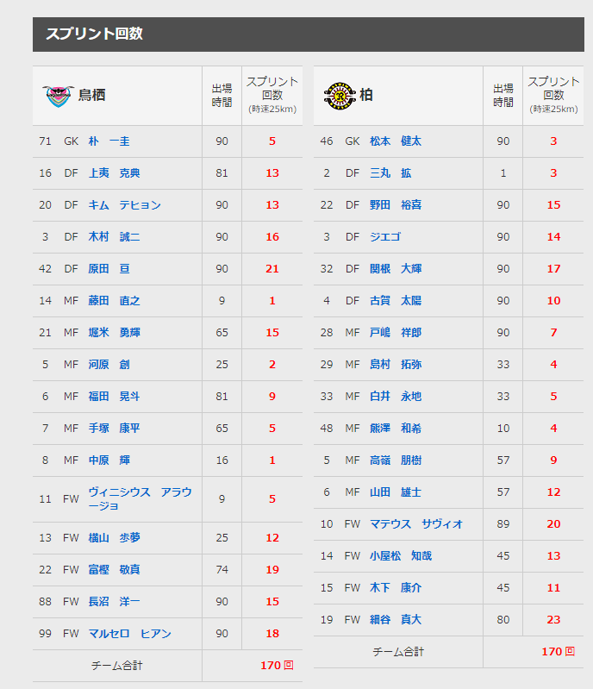
Task: Click the 柏 team name header
Action: pos(366,96)
